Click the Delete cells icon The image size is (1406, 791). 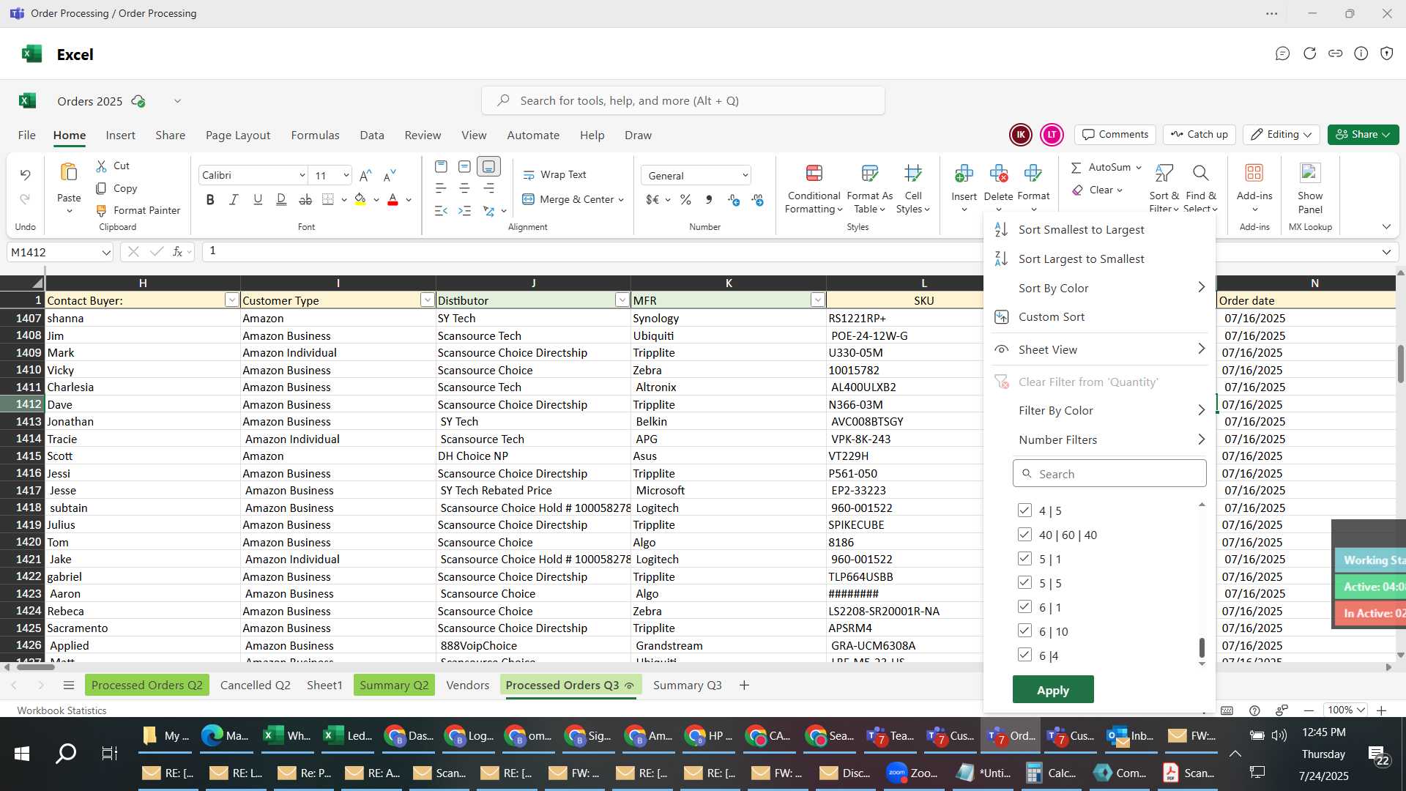point(998,174)
